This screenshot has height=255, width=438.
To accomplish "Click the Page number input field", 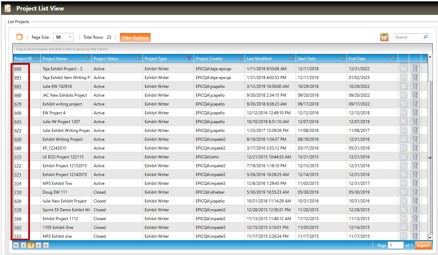I will (395, 246).
